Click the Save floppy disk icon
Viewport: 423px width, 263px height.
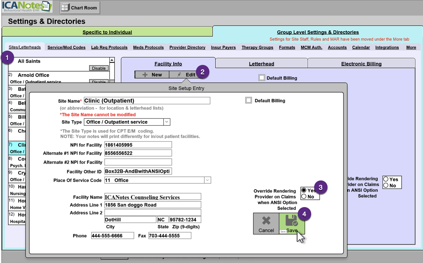tap(291, 221)
